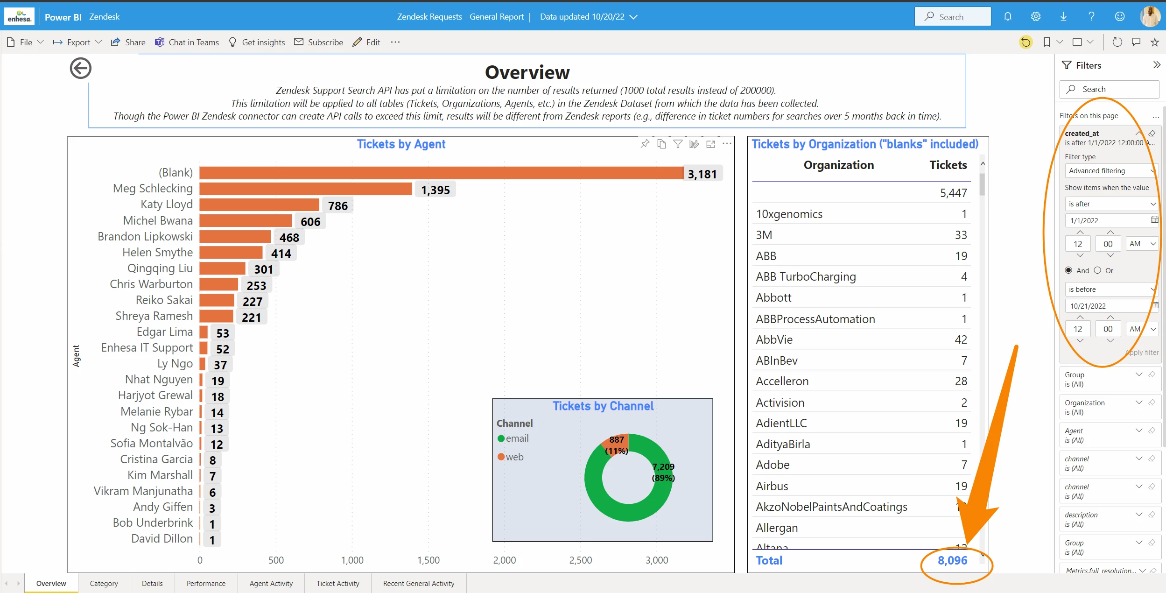Click the back arrow navigation button
Screen dimensions: 1166x593
coord(80,69)
